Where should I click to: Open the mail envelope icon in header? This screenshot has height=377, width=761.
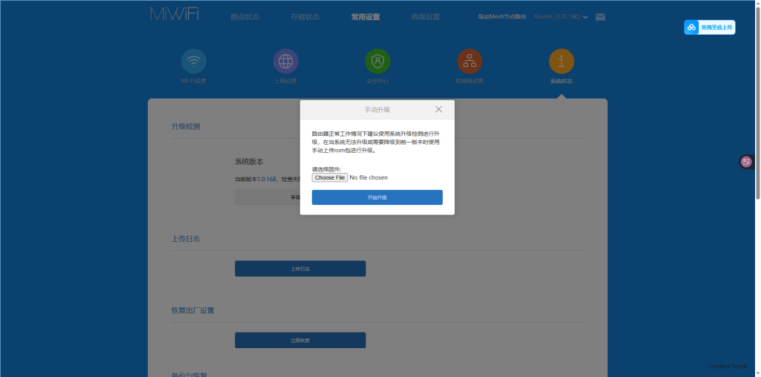pyautogui.click(x=600, y=17)
